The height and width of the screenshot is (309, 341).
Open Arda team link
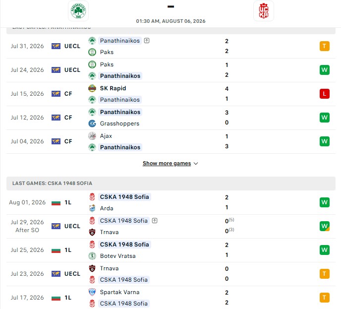[x=107, y=208]
